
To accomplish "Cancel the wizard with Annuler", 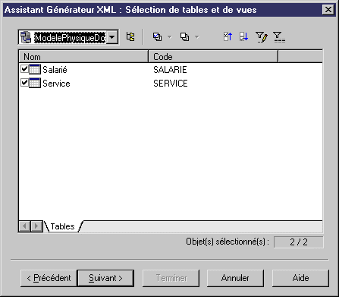I will (x=235, y=278).
